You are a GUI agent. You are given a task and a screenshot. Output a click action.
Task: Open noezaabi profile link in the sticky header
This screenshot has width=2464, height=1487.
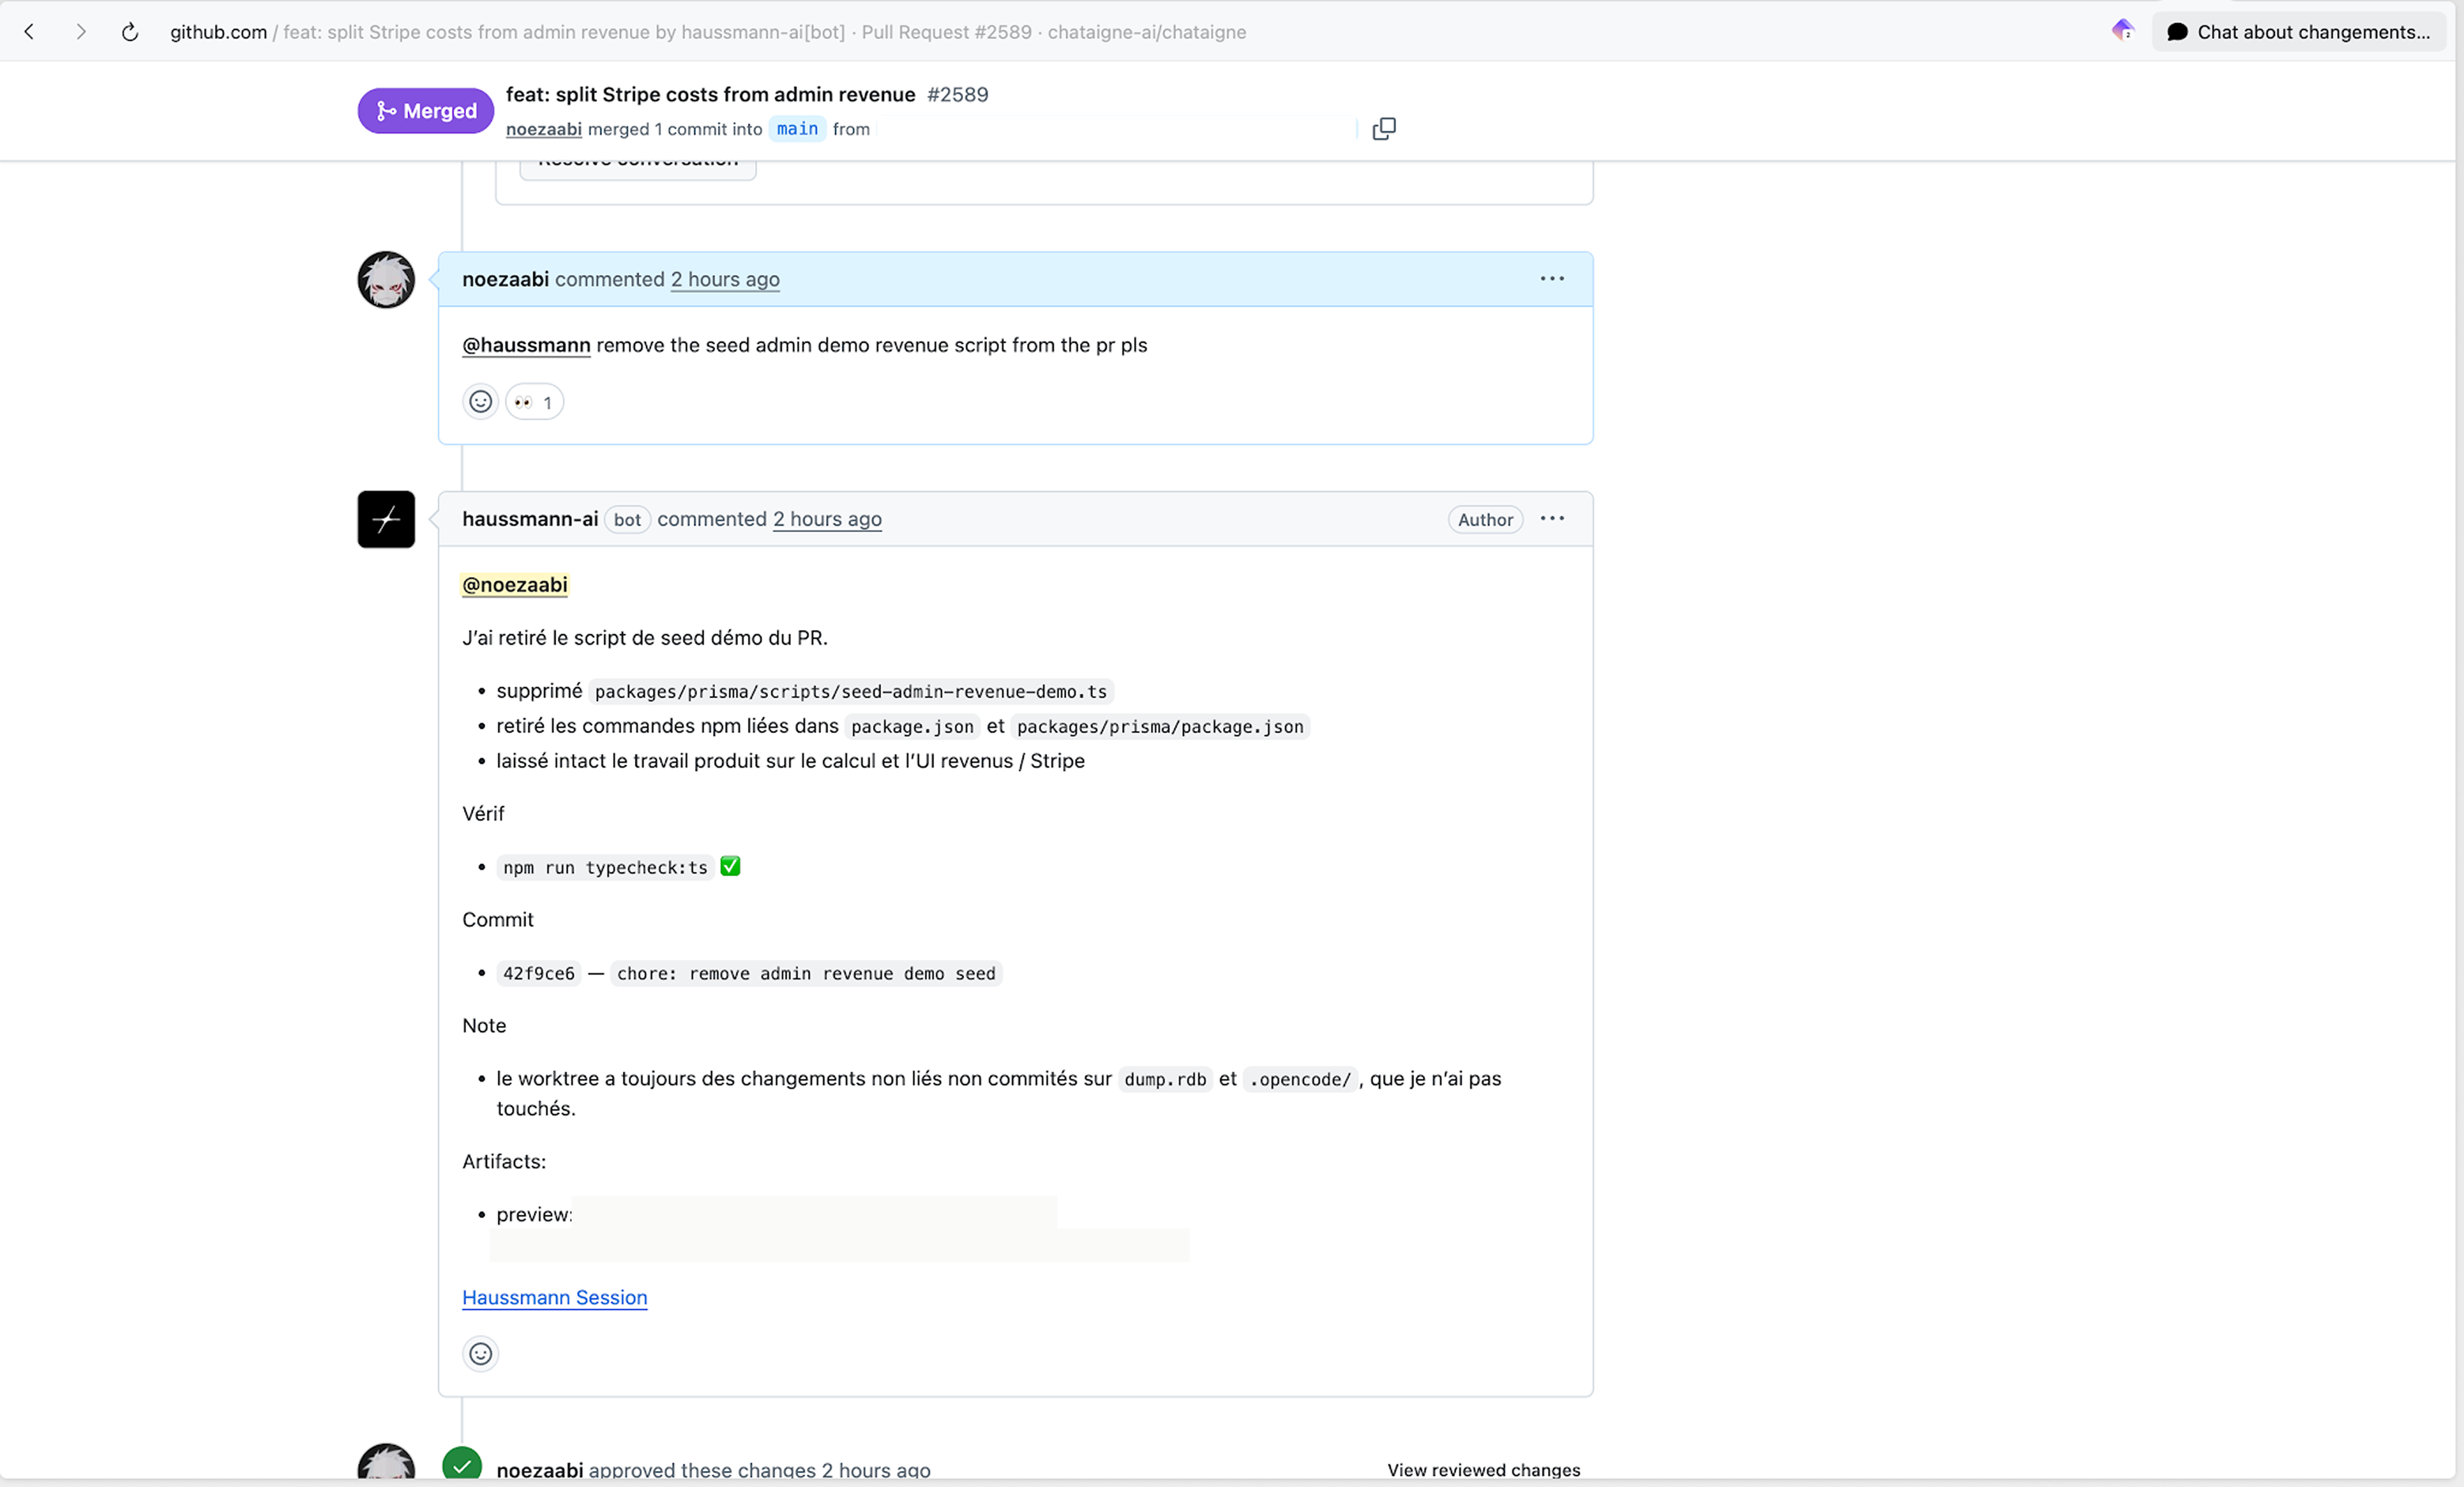pos(544,129)
